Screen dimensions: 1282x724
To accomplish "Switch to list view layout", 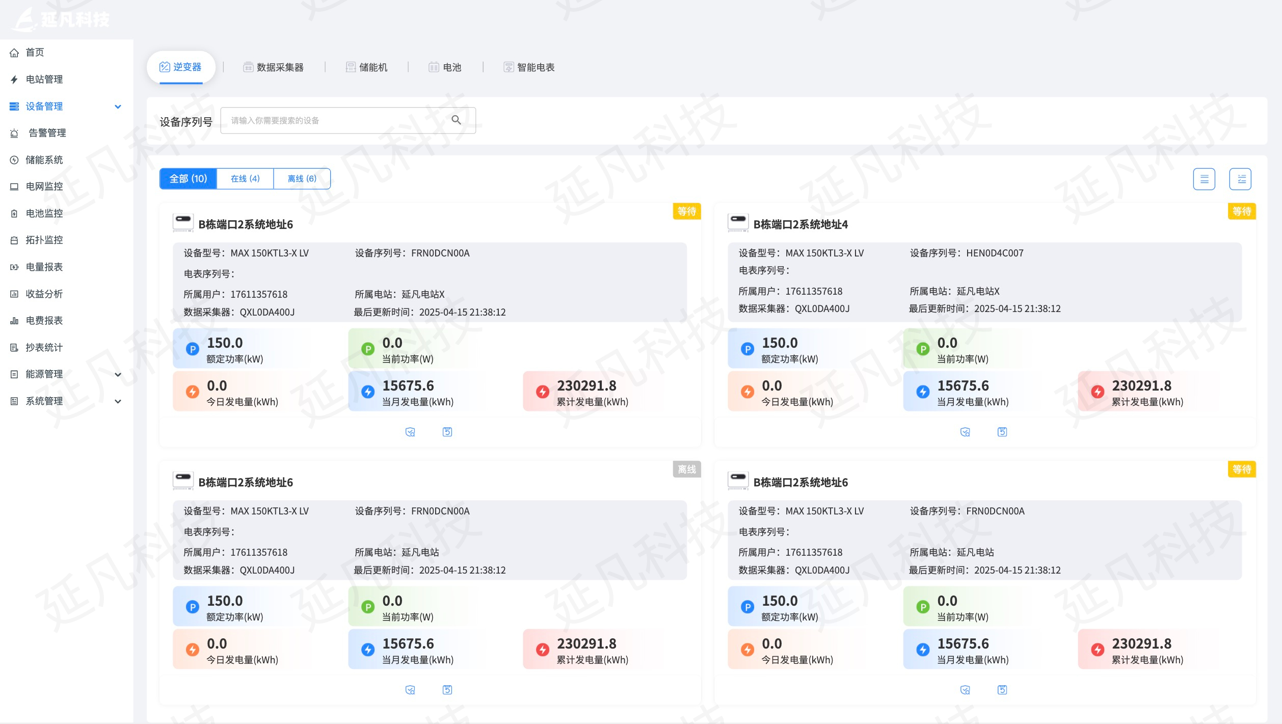I will [1205, 178].
